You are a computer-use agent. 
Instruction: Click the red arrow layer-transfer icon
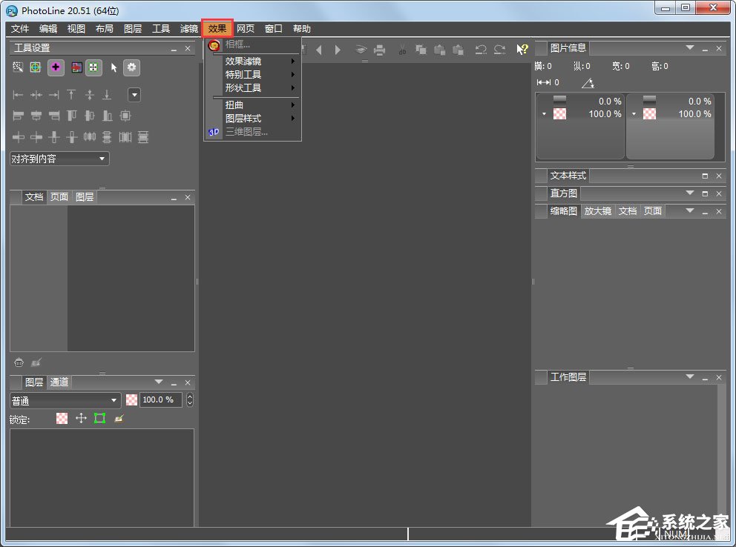[76, 67]
